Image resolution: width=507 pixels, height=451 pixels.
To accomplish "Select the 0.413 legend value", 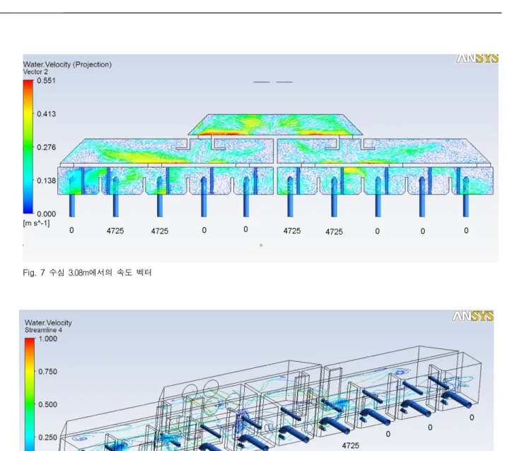I will pyautogui.click(x=46, y=114).
